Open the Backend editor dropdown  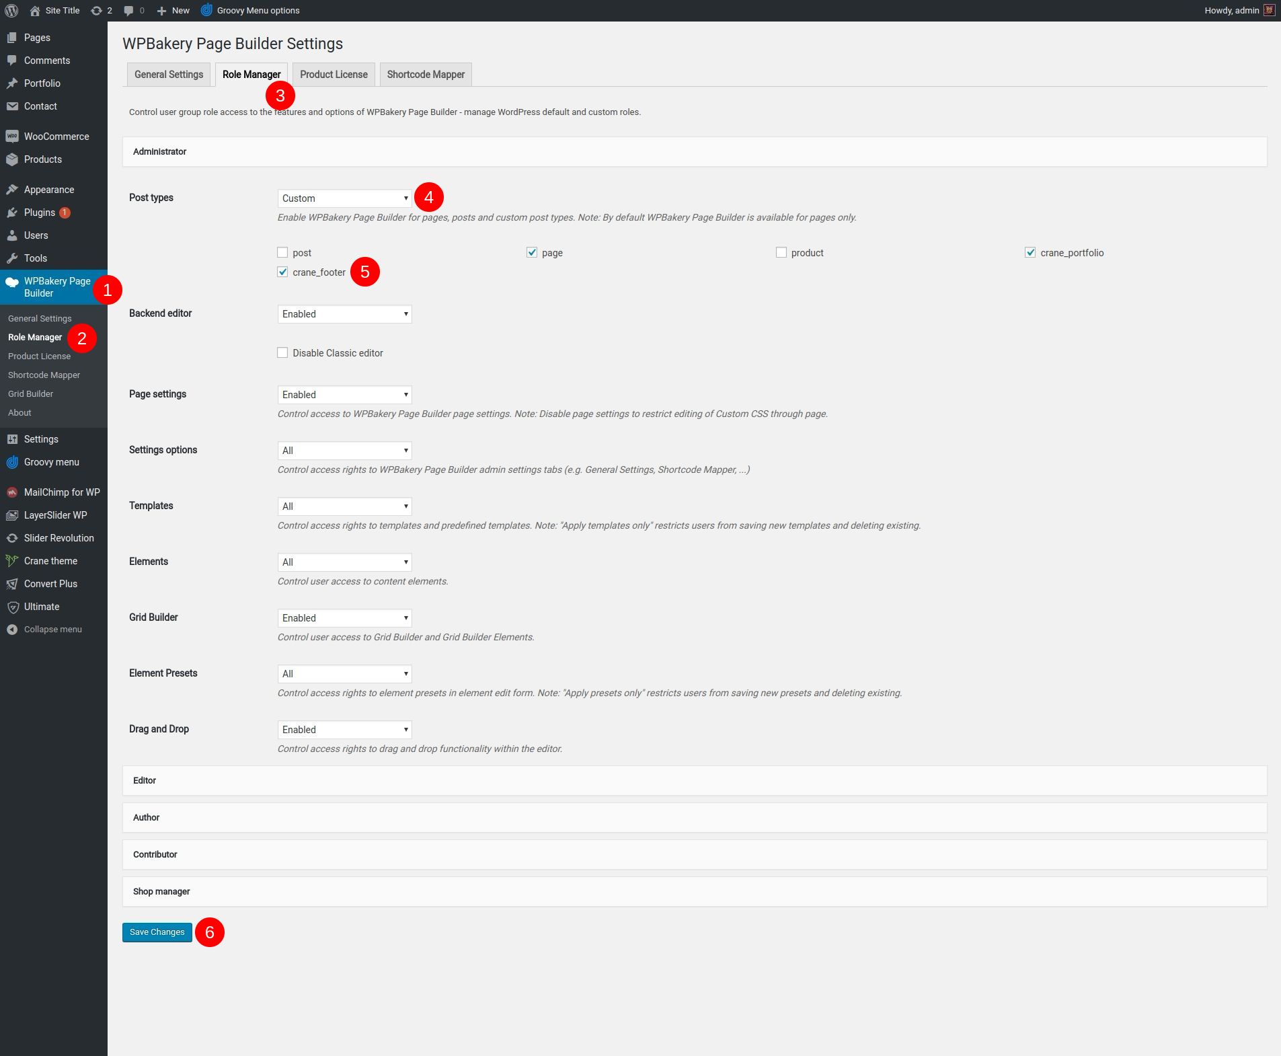click(344, 314)
